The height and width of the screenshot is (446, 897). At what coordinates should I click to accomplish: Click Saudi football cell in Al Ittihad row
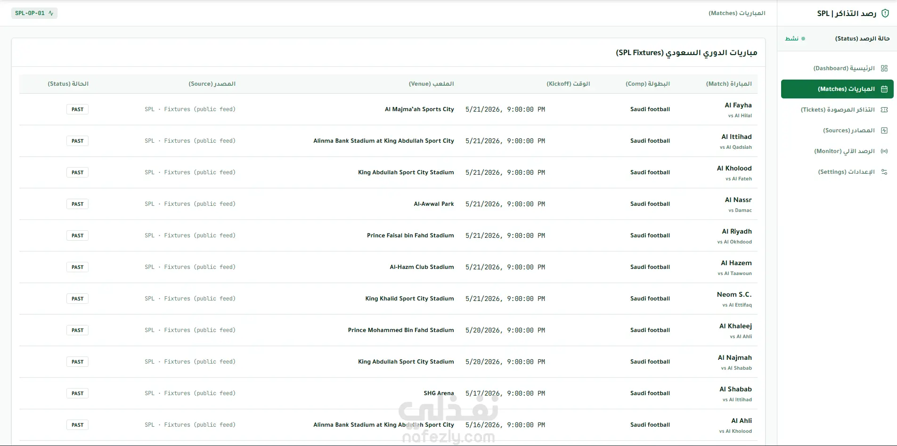pos(650,141)
